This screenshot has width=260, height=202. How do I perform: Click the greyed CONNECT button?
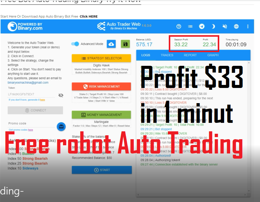pos(35,110)
